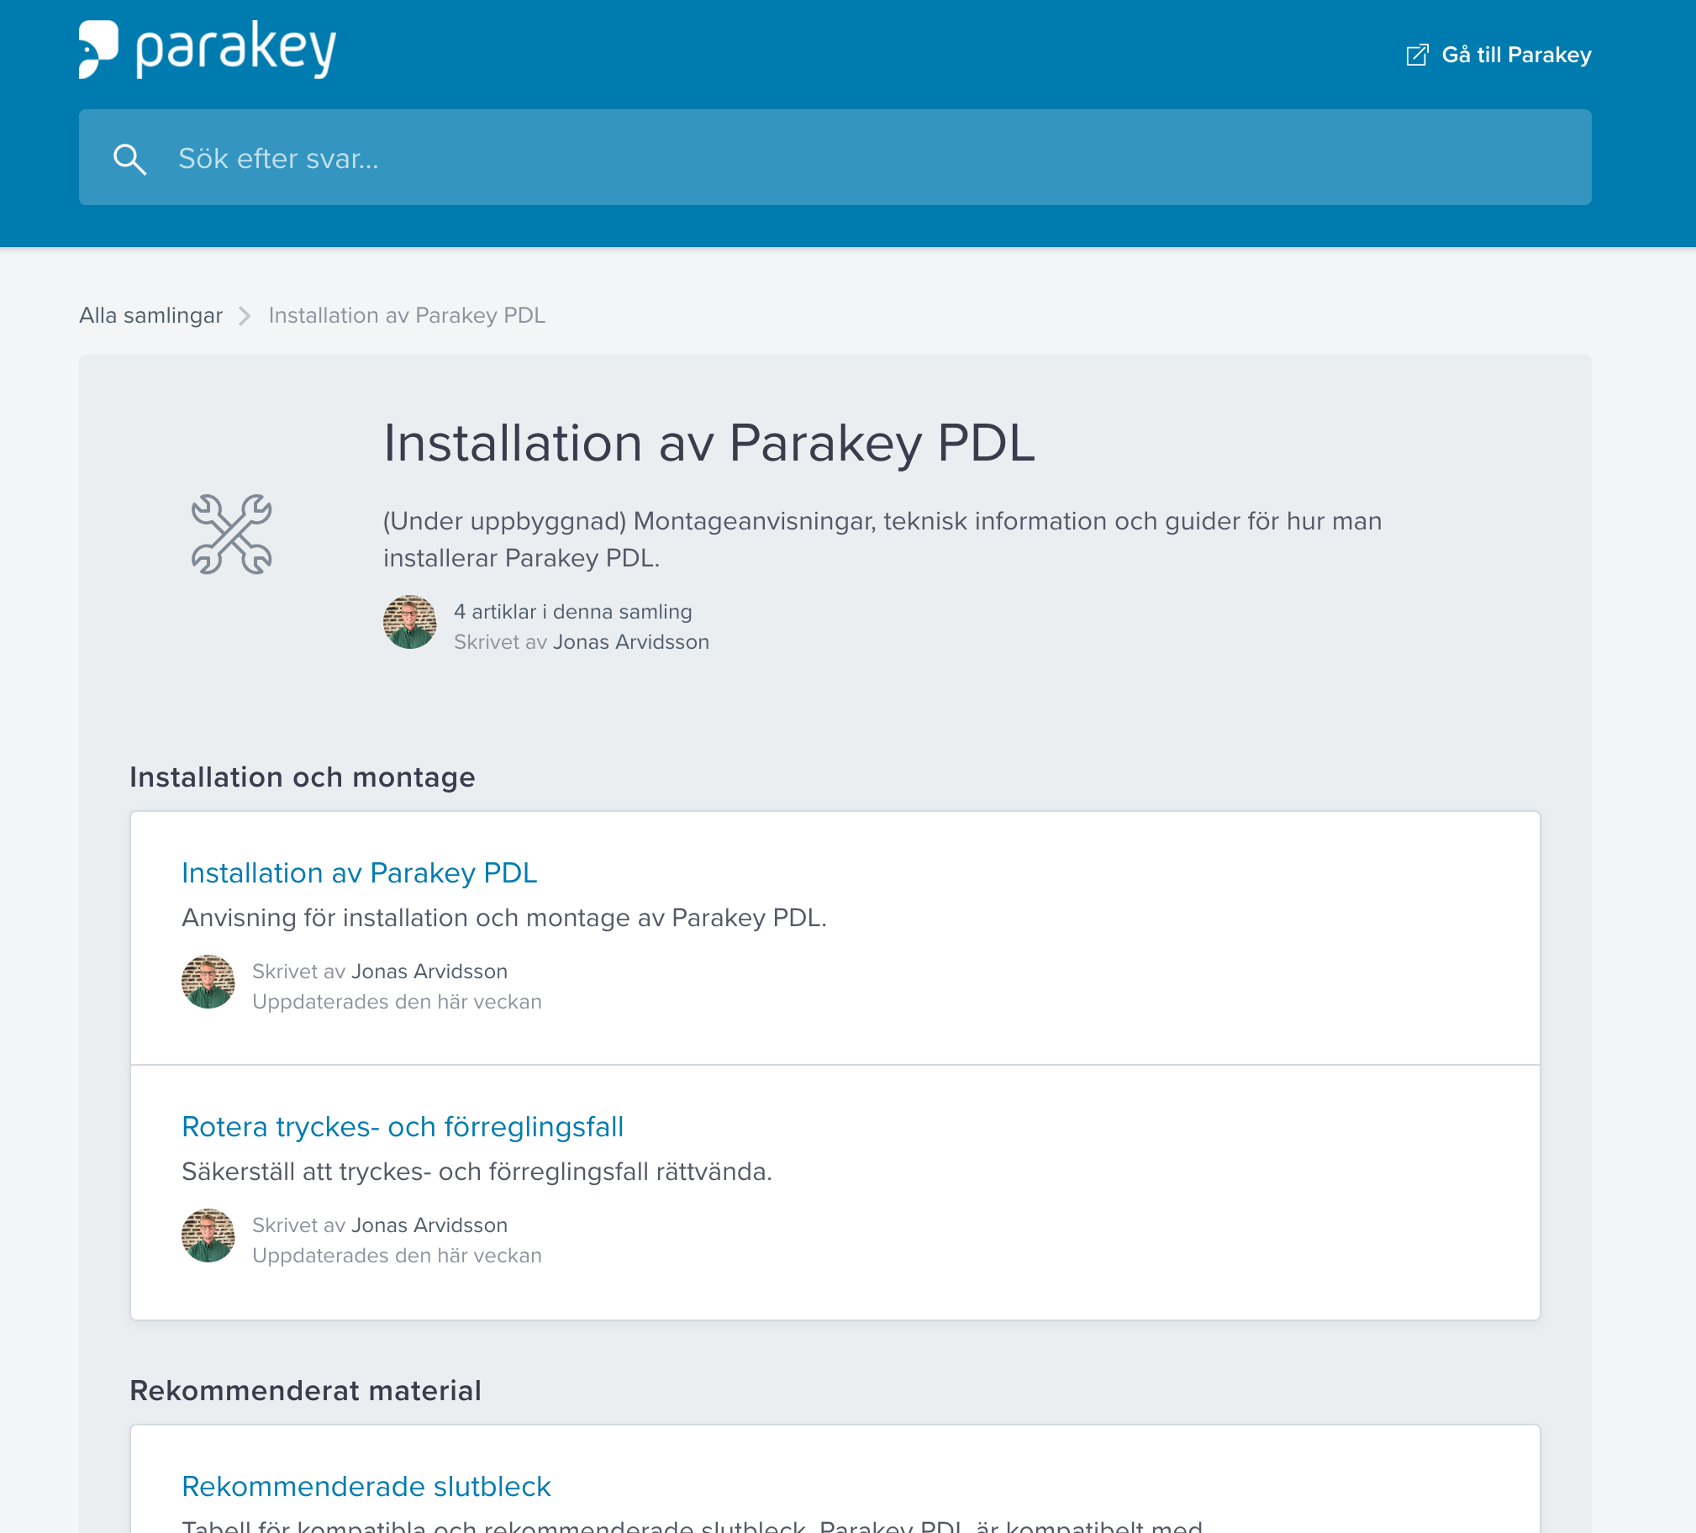Open Rotera tryckes- och förreglingsfall article

pos(402,1126)
